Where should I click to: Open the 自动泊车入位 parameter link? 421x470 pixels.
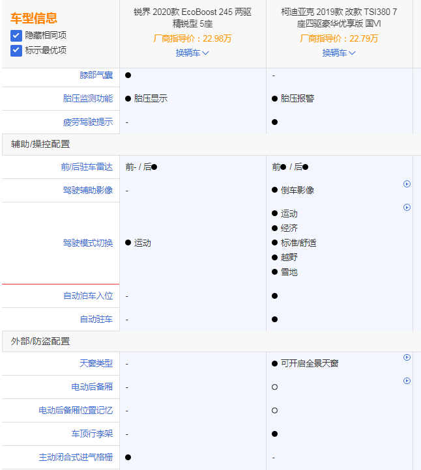tap(88, 296)
